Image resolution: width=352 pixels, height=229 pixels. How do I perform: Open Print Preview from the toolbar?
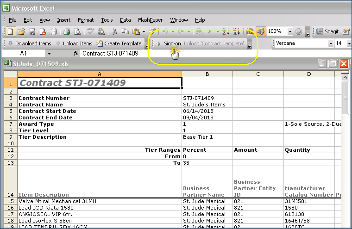[77, 31]
